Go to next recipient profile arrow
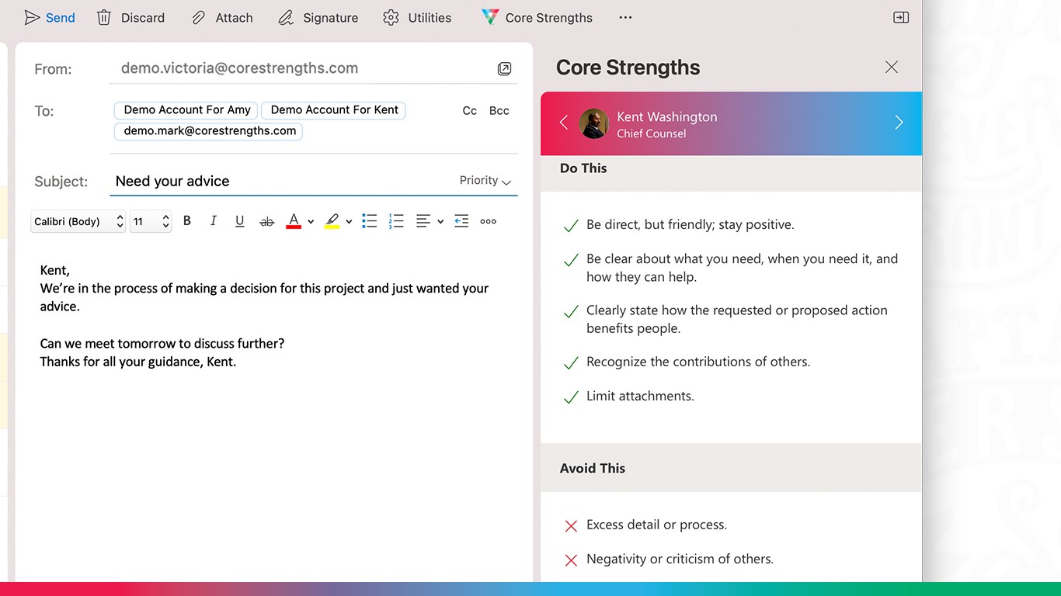Viewport: 1061px width, 596px height. tap(899, 123)
